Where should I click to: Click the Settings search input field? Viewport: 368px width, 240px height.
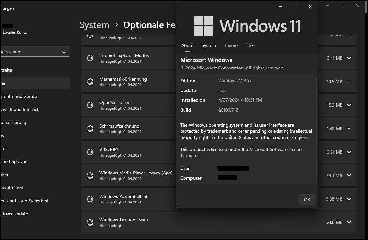pos(35,52)
